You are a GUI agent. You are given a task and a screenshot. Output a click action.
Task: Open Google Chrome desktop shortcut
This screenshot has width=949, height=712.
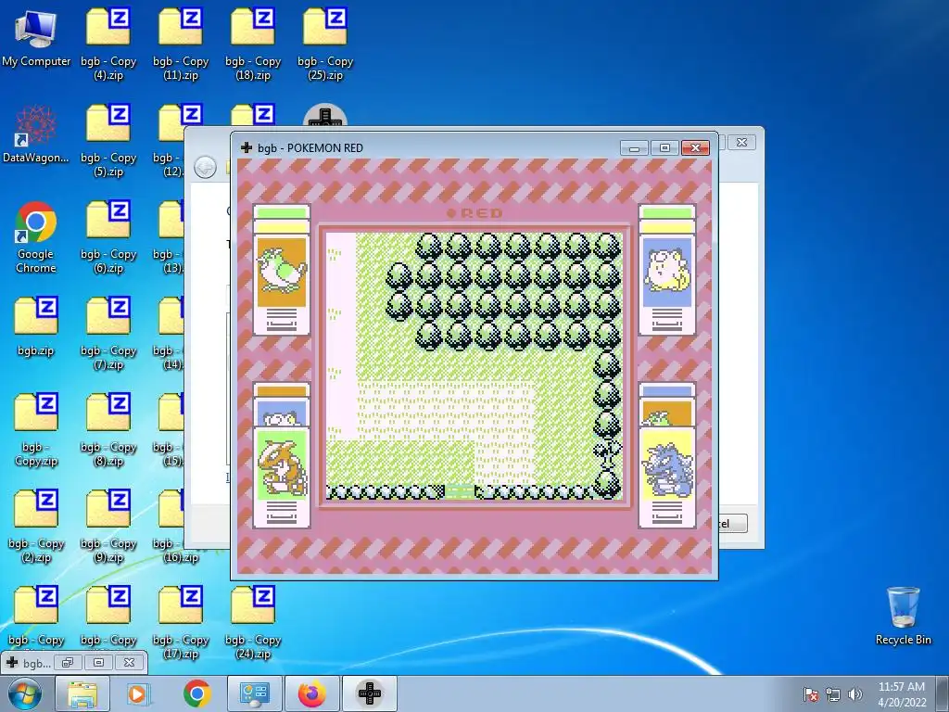pyautogui.click(x=36, y=237)
